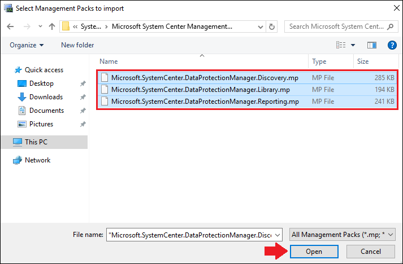Image resolution: width=403 pixels, height=264 pixels.
Task: Close the Select Management Packs dialog
Action: coord(397,8)
